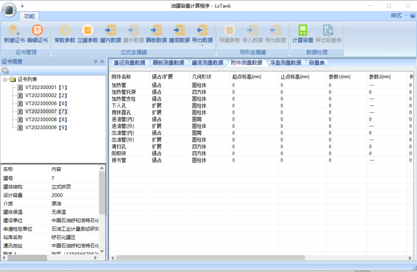Select certificate VT202300006【6】
Screen dimensions: 417x272
tap(46, 103)
